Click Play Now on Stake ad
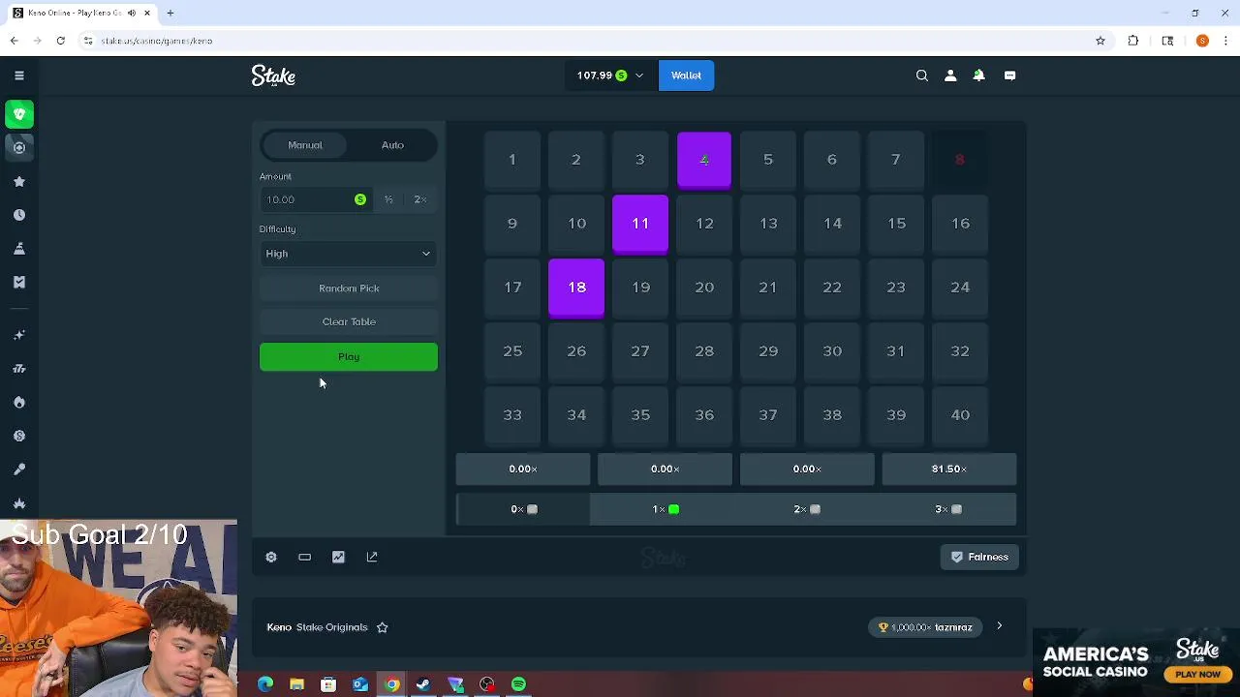The image size is (1240, 697). point(1198,675)
